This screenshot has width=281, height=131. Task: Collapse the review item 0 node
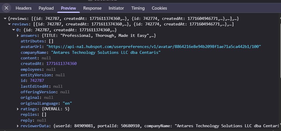click(13, 30)
